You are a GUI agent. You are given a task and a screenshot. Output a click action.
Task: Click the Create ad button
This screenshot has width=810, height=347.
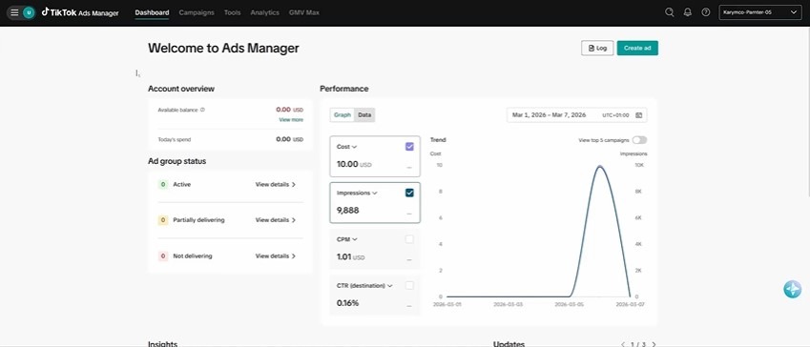click(637, 48)
